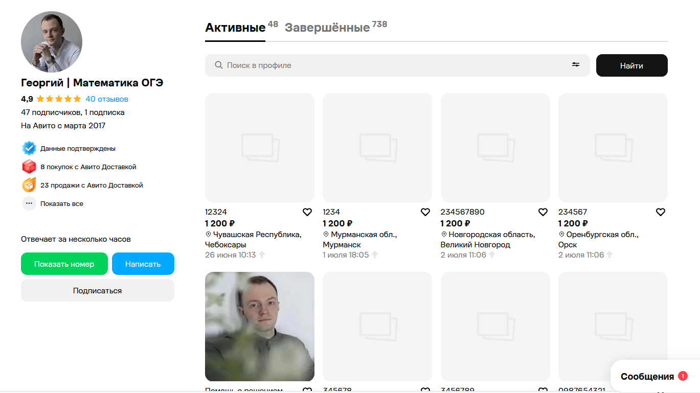Open listing title 234567890
This screenshot has height=393, width=700.
tap(462, 212)
